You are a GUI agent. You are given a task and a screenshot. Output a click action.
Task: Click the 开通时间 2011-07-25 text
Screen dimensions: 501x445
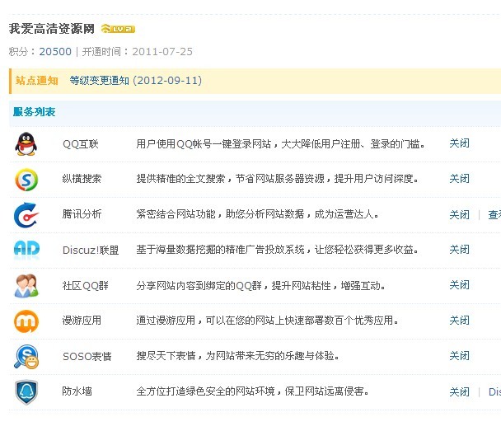(138, 51)
